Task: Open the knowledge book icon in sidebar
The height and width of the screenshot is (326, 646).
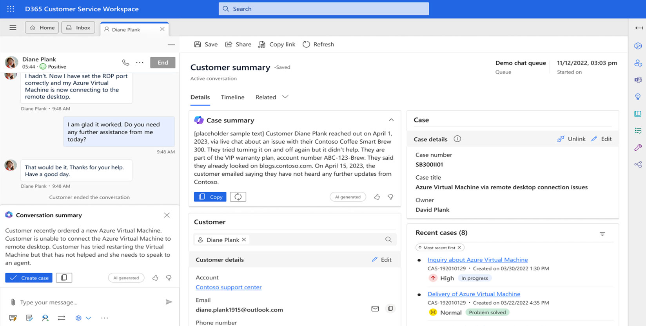Action: (638, 114)
